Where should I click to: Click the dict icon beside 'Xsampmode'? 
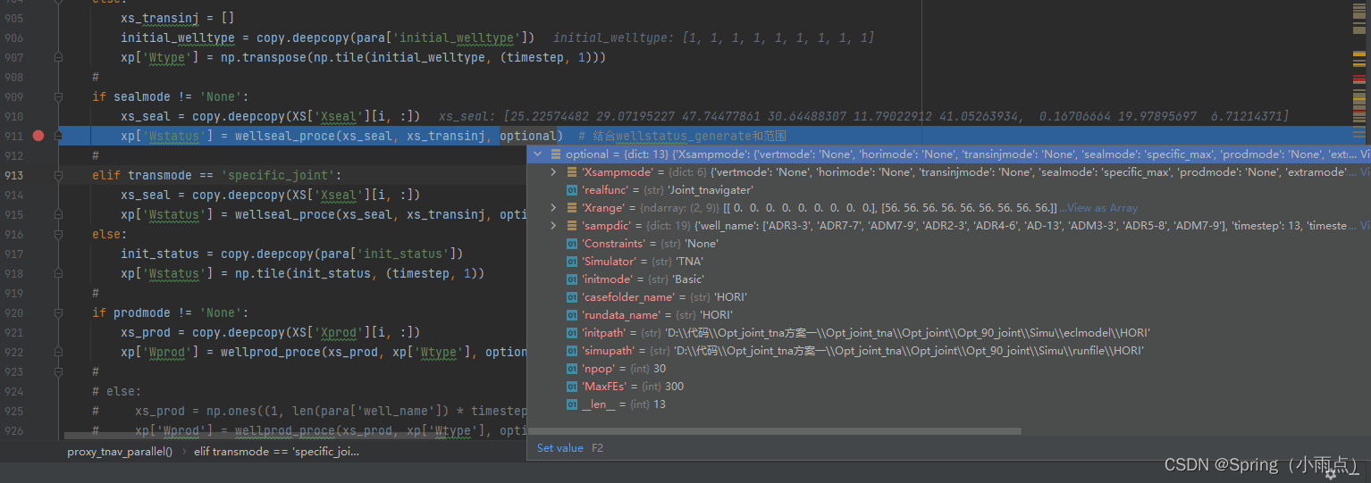click(572, 172)
